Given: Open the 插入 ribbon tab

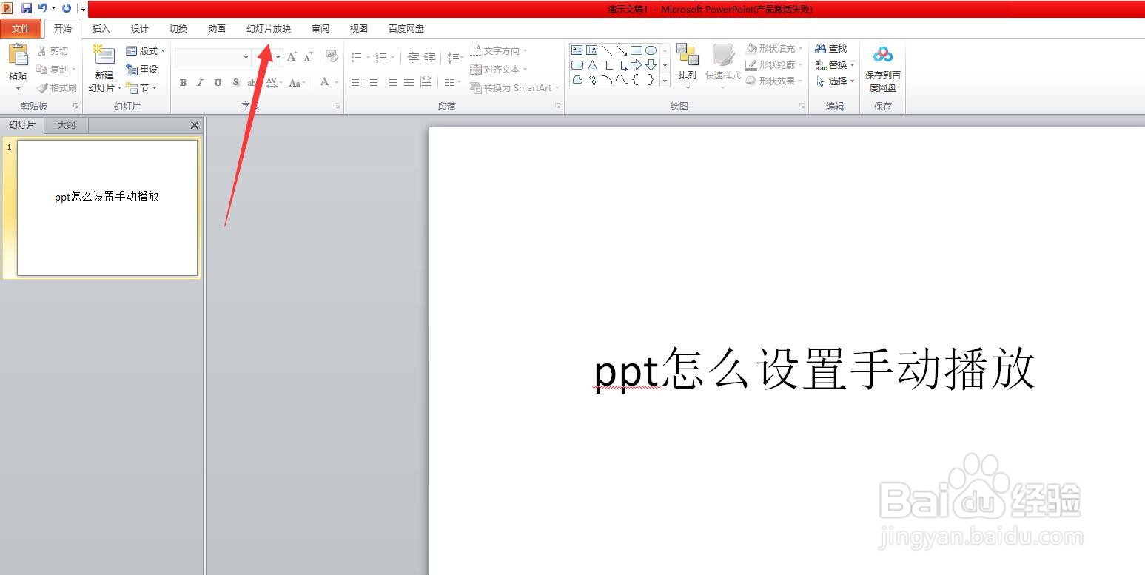Looking at the screenshot, I should (x=100, y=28).
